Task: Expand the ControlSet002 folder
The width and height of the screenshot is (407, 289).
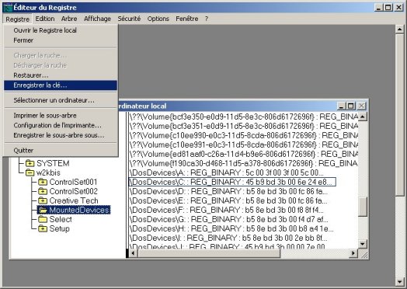Action: [x=43, y=191]
